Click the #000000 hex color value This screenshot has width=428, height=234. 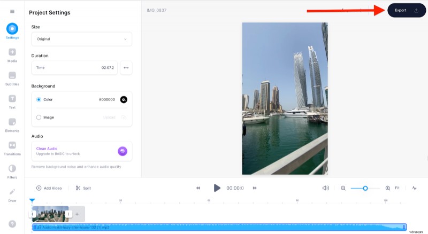coord(106,99)
